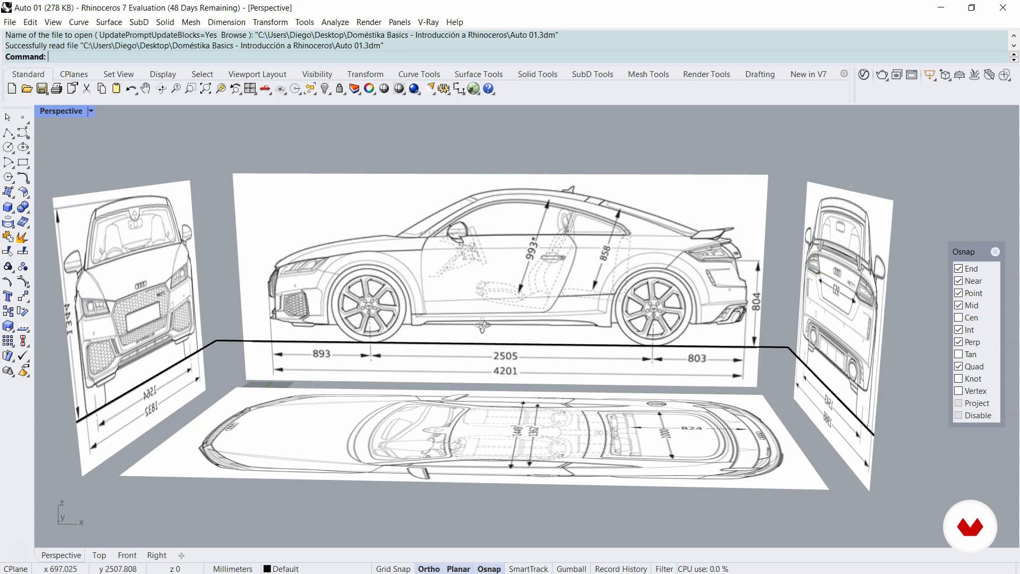Toggle Ortho in the status bar
Viewport: 1020px width, 574px height.
pyautogui.click(x=429, y=569)
